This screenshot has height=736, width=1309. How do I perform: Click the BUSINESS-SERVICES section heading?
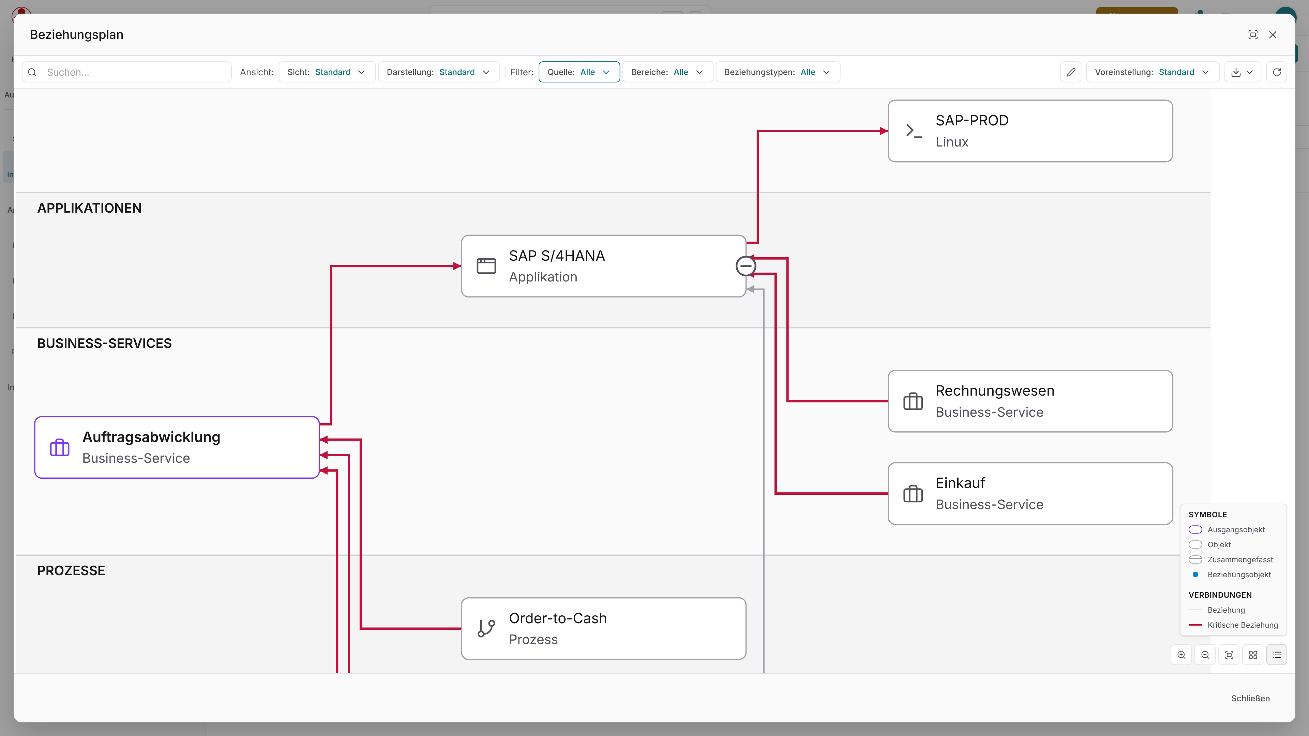pyautogui.click(x=105, y=343)
